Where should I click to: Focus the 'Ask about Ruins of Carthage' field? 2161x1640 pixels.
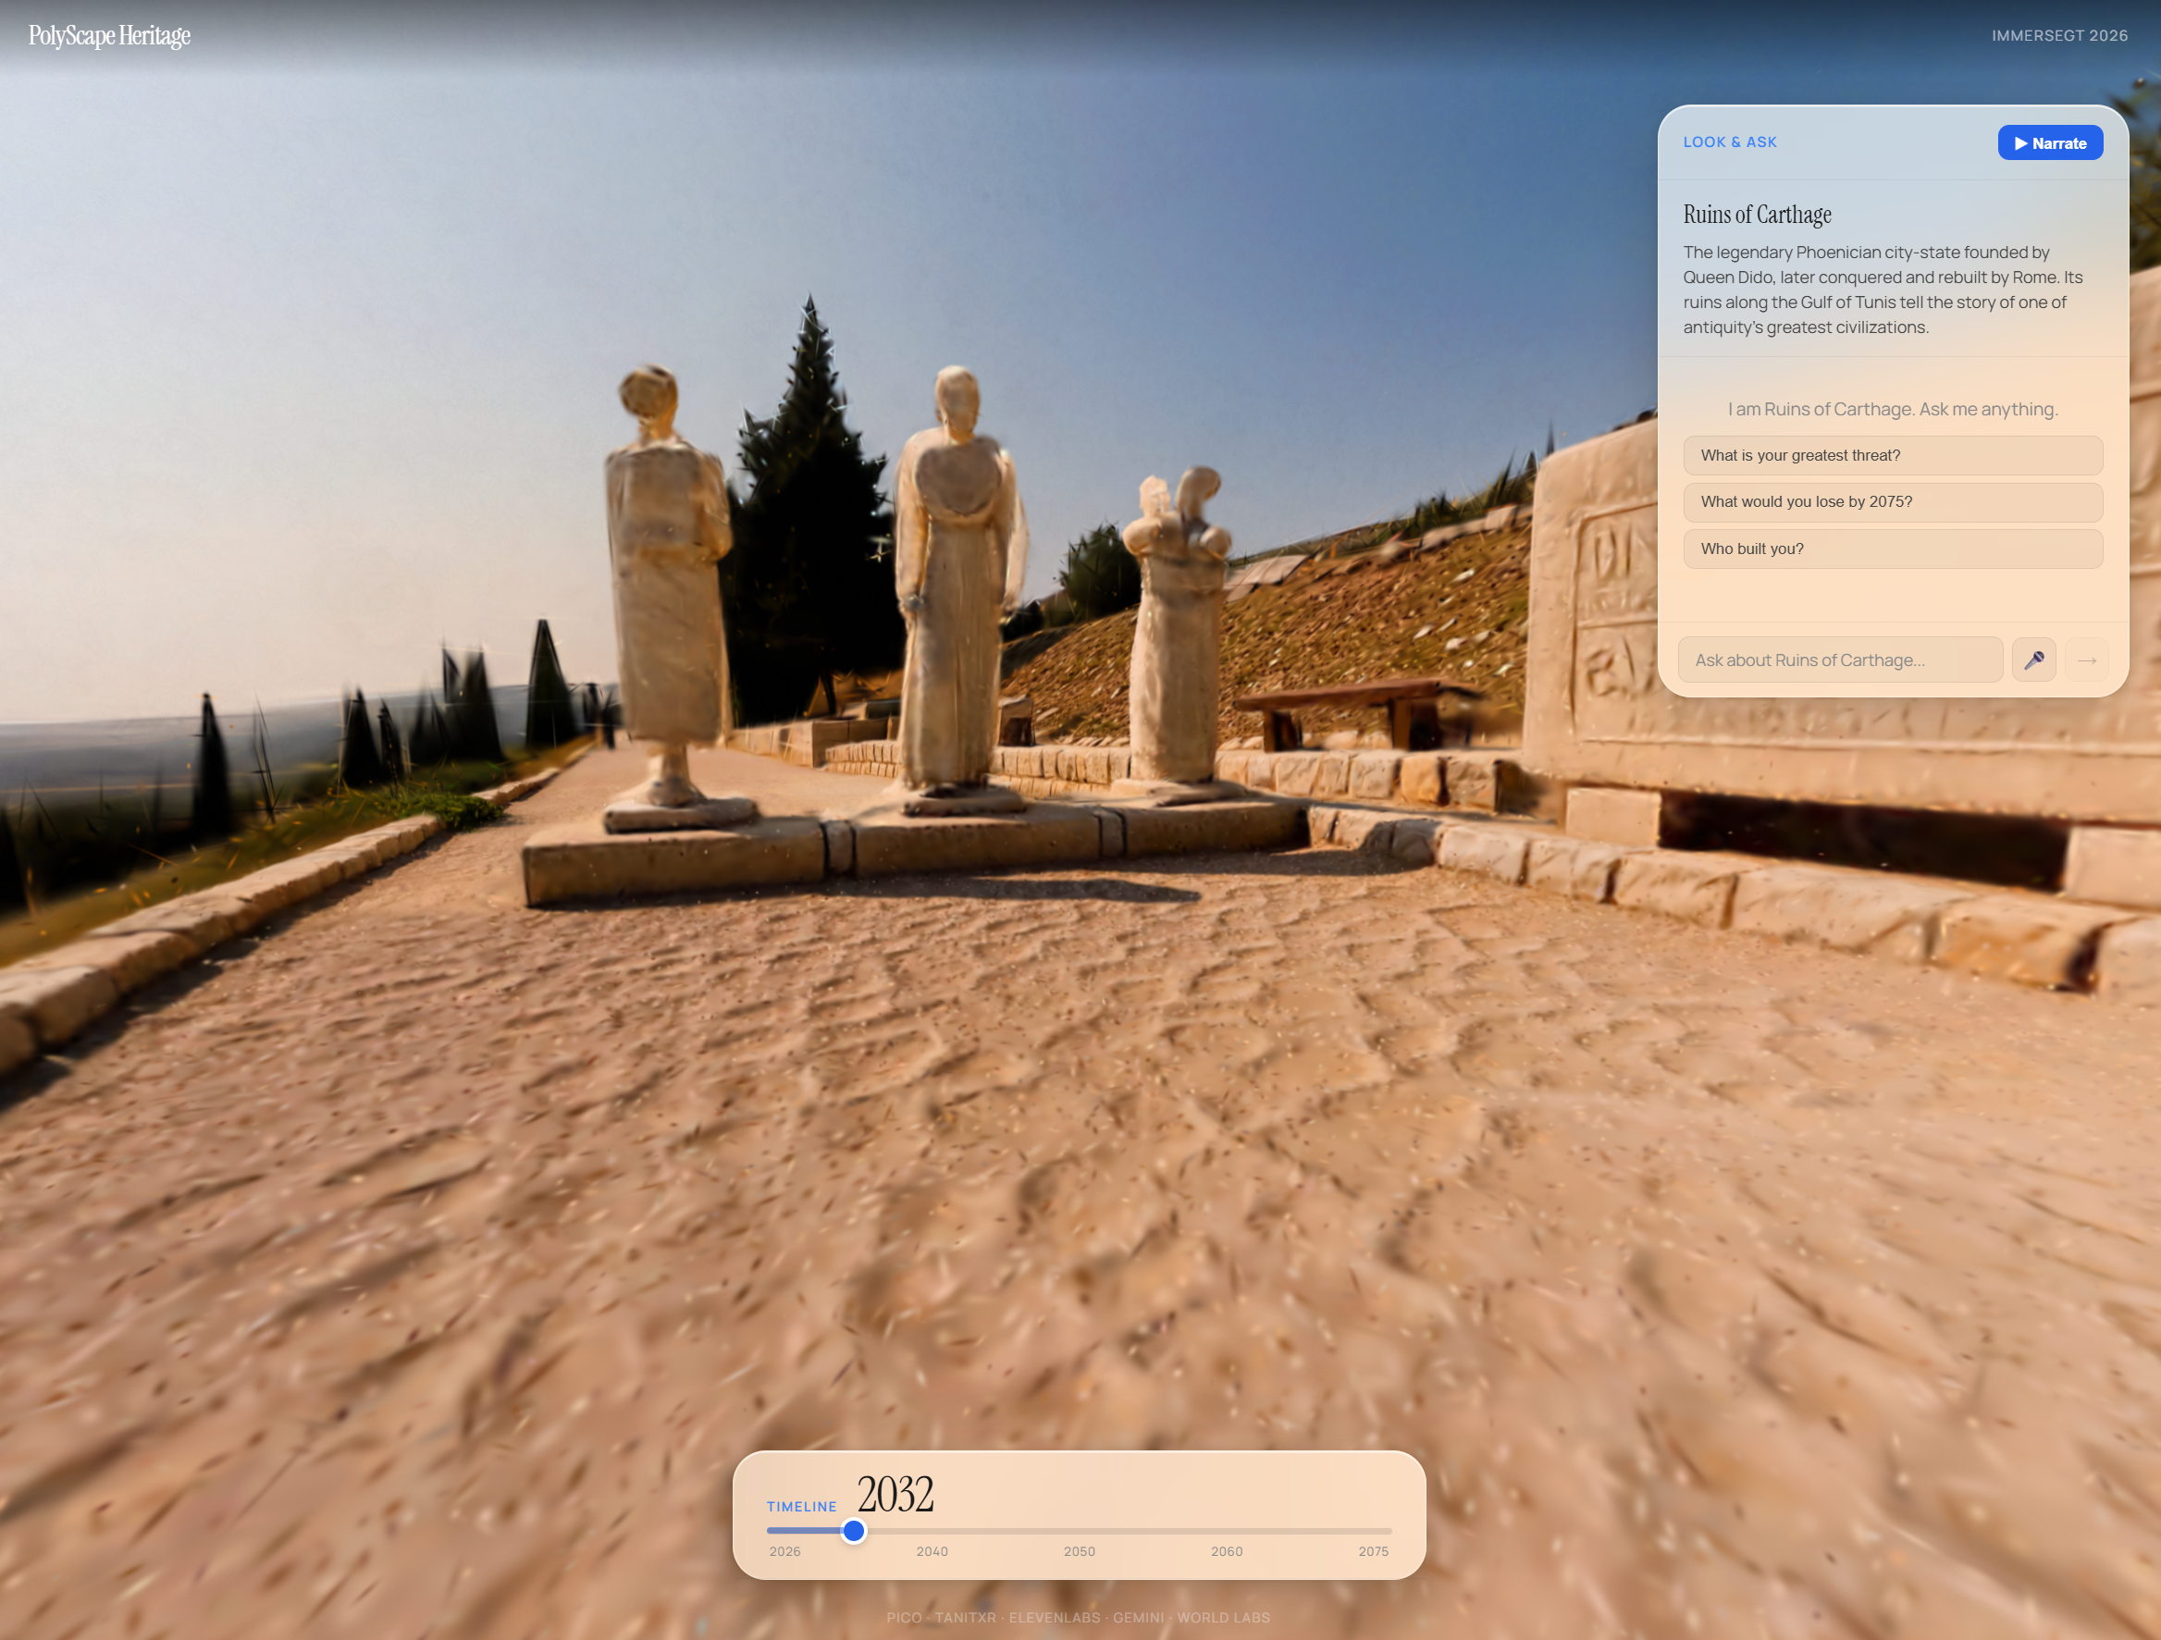coord(1839,660)
